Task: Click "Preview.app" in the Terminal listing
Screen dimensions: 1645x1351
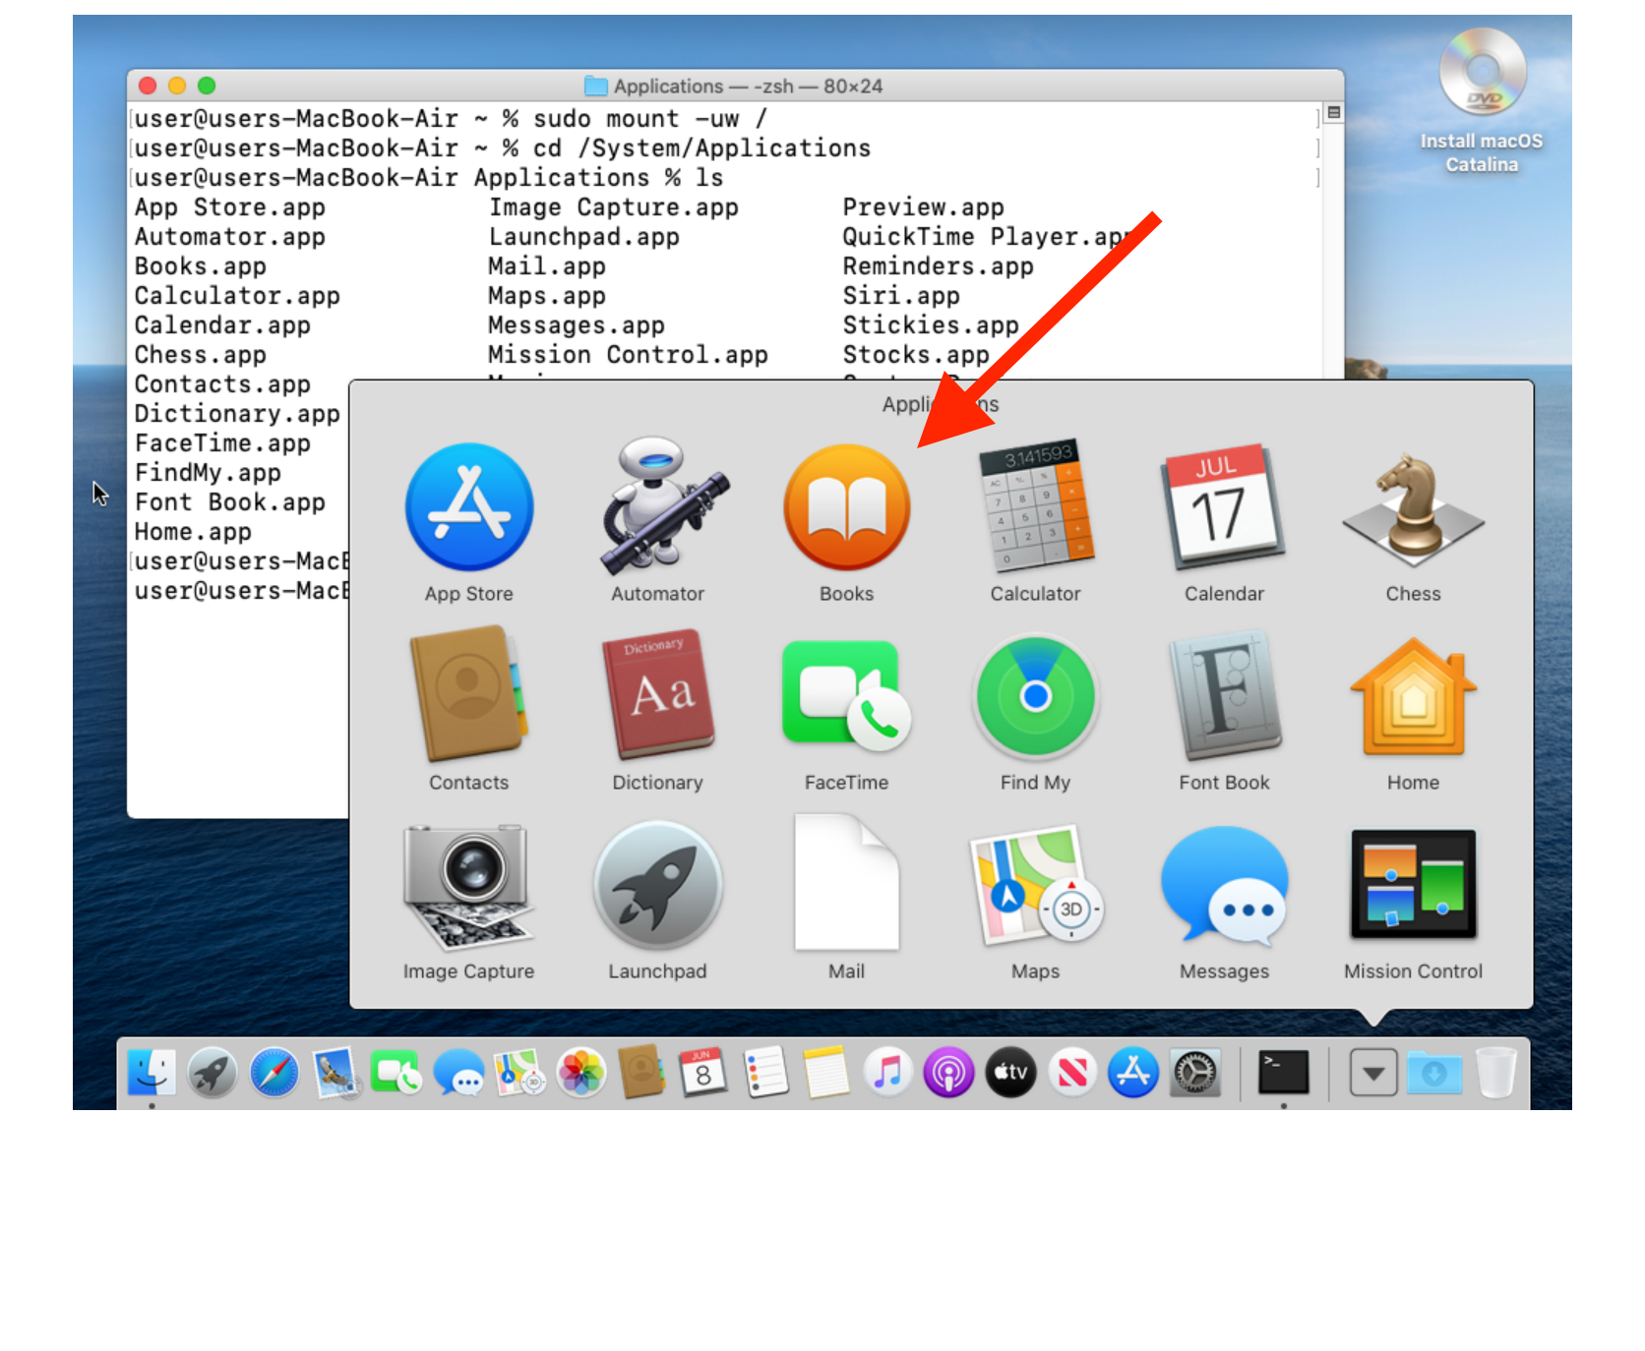Action: (x=923, y=207)
